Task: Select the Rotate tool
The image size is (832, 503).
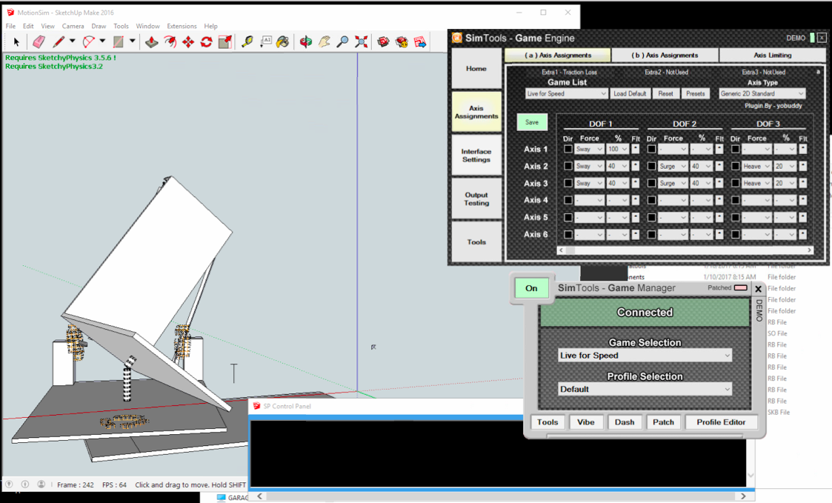Action: pos(207,42)
